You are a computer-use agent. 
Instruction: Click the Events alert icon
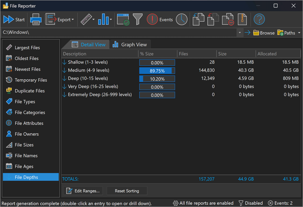coord(152,19)
